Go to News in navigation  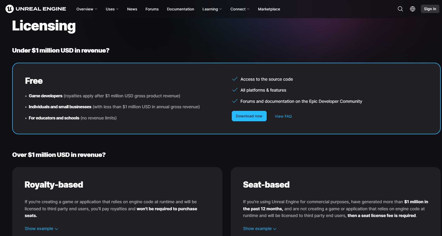click(132, 9)
